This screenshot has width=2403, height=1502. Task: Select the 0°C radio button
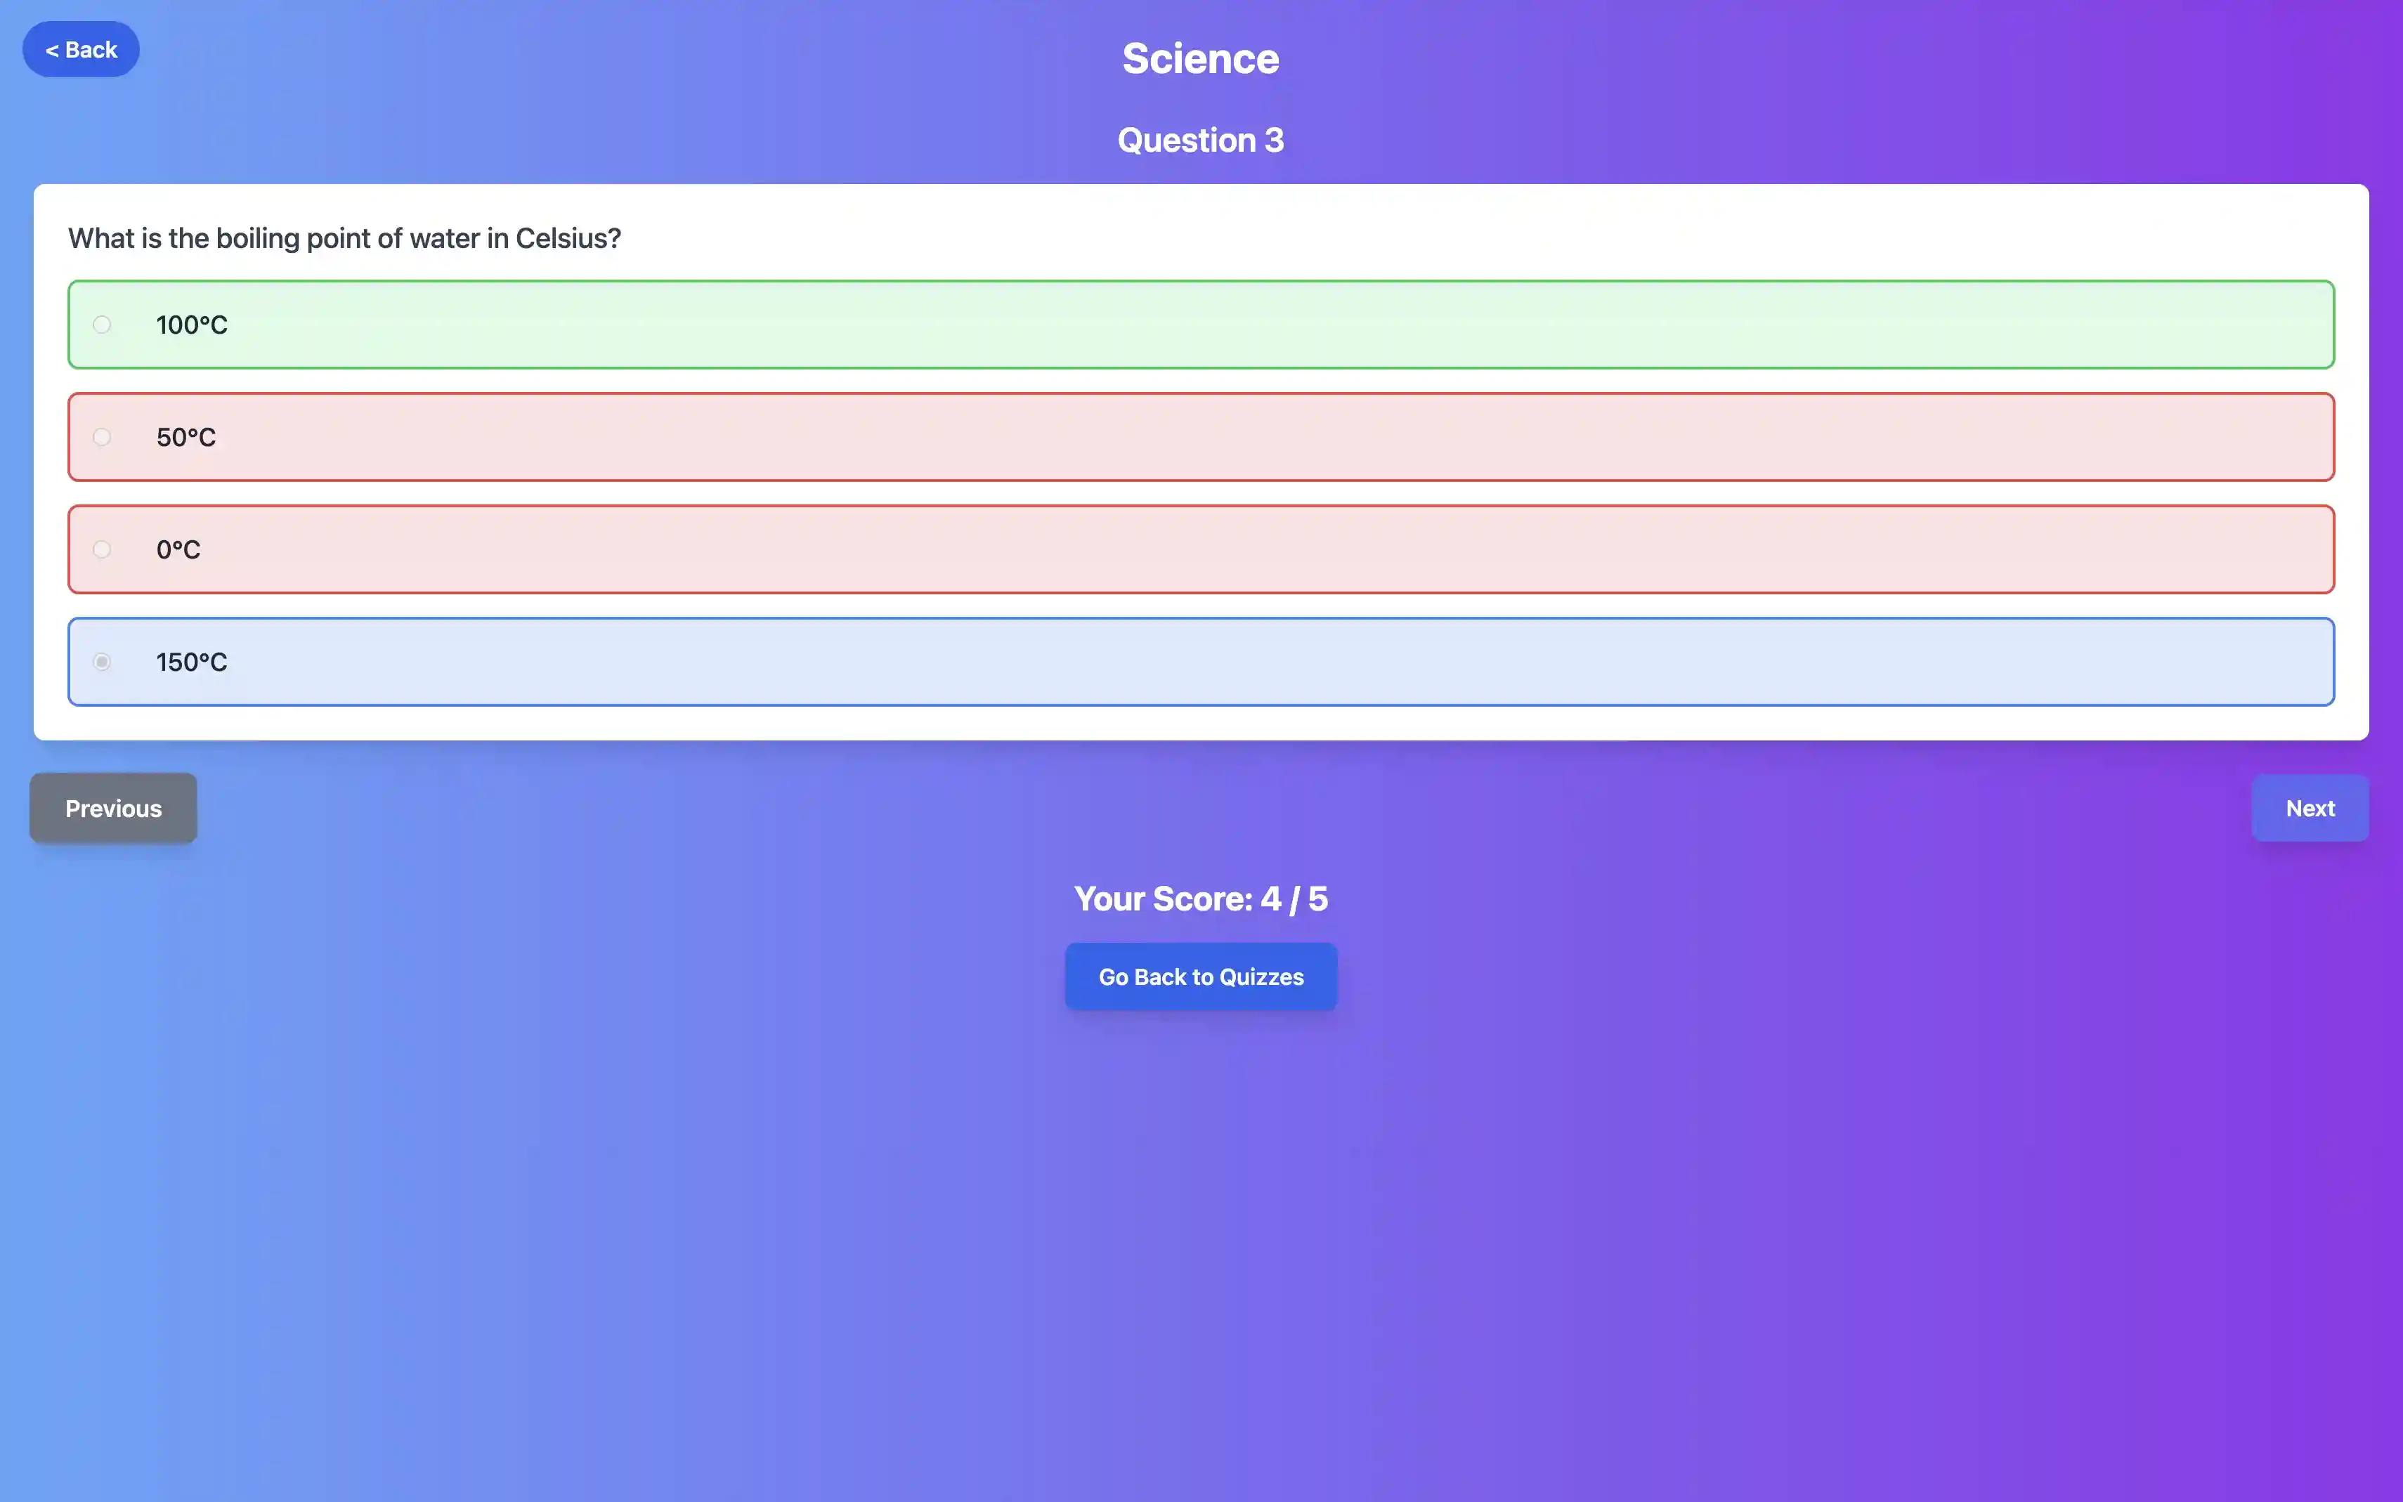pyautogui.click(x=103, y=549)
